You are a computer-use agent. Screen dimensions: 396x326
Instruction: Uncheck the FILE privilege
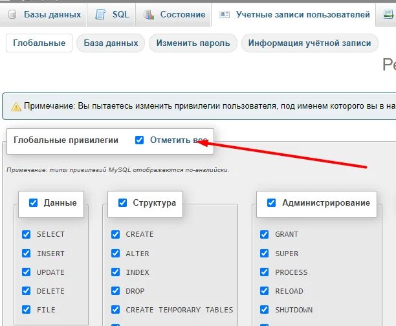[x=26, y=310]
